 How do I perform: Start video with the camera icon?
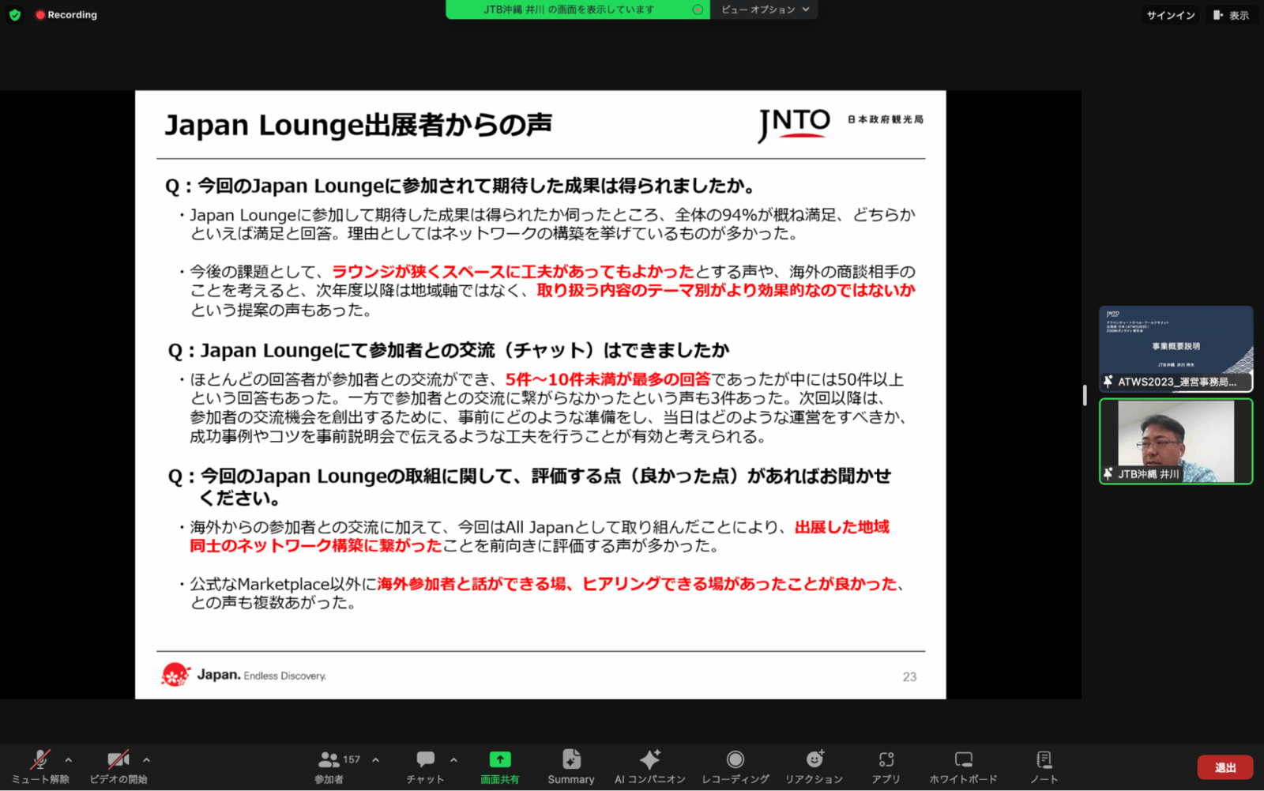pyautogui.click(x=118, y=767)
